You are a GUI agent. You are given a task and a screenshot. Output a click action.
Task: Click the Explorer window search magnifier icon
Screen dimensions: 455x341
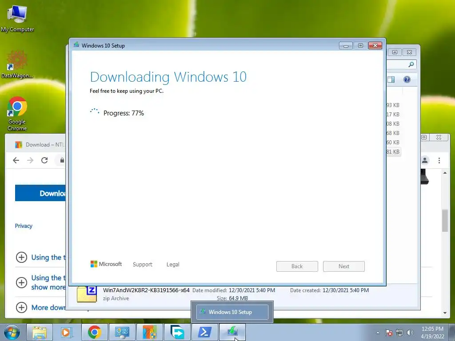[x=411, y=64]
